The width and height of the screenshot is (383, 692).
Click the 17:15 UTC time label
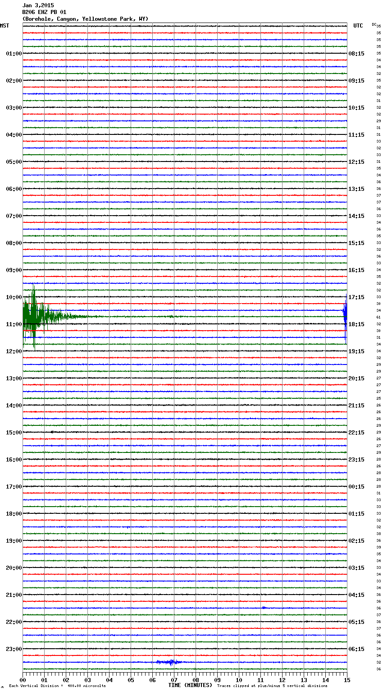click(x=356, y=297)
